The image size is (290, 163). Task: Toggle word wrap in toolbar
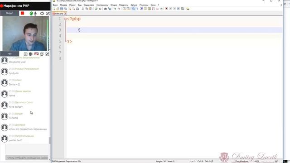(133, 9)
